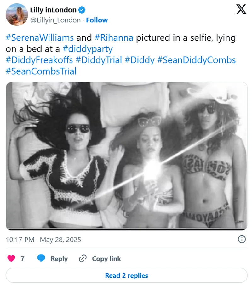Open the @Lillyin_London handle

point(55,20)
